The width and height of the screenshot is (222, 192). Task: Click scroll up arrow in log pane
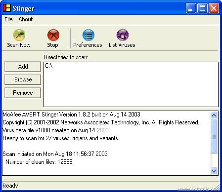tap(214, 115)
